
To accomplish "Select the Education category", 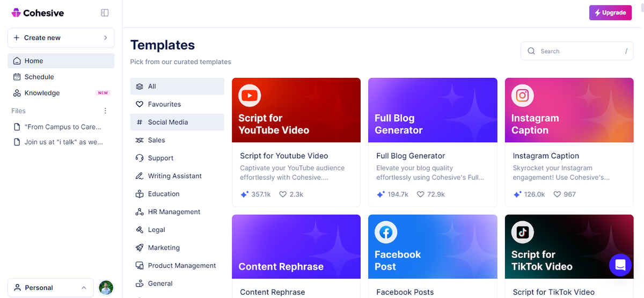I will pyautogui.click(x=177, y=194).
